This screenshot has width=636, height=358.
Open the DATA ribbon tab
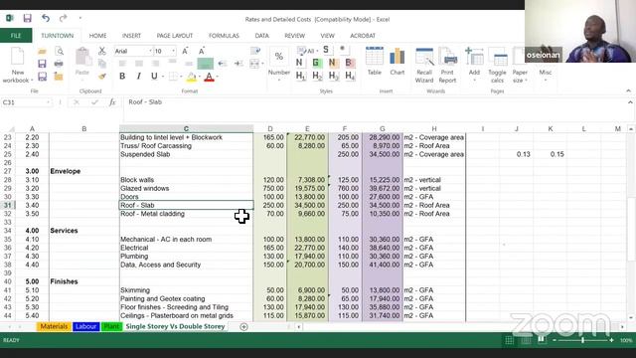click(x=261, y=36)
